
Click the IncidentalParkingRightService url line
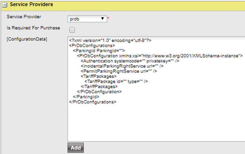tap(122, 66)
